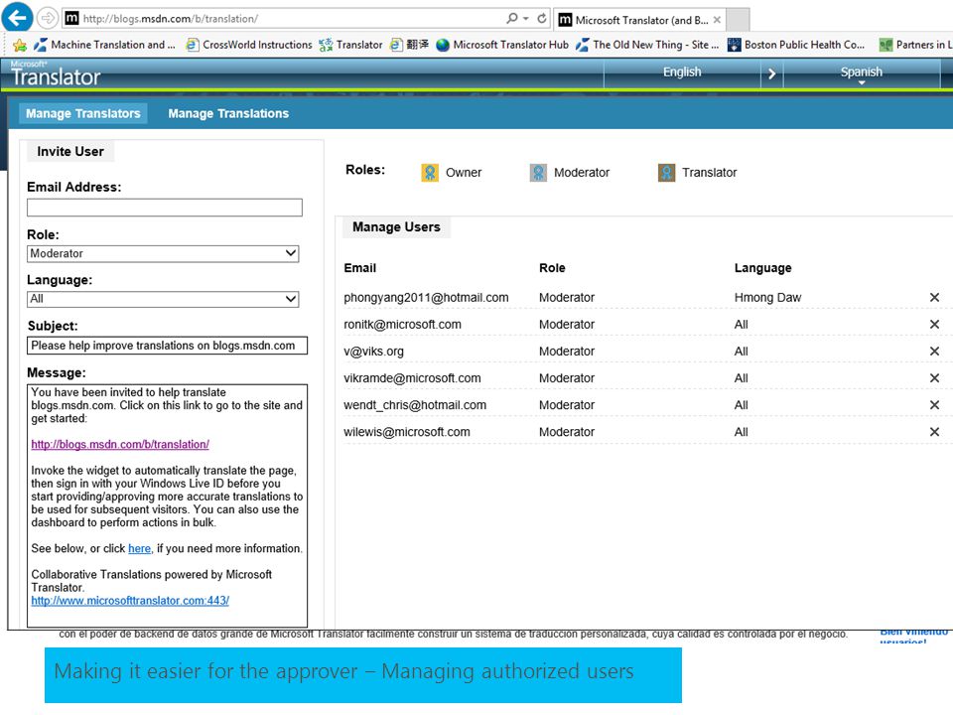Click the address bar search magnifier icon

click(512, 18)
